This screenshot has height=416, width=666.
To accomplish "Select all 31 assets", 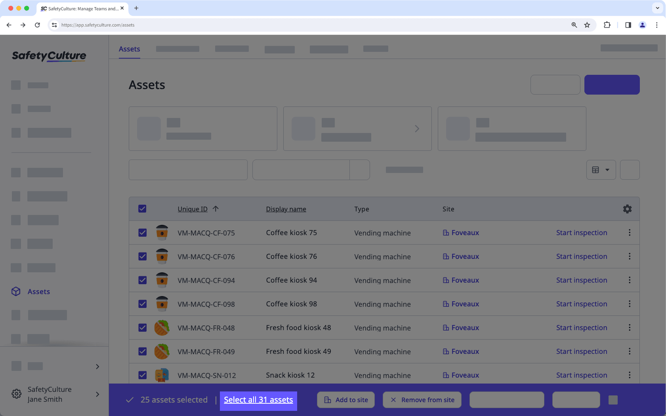I will (258, 400).
